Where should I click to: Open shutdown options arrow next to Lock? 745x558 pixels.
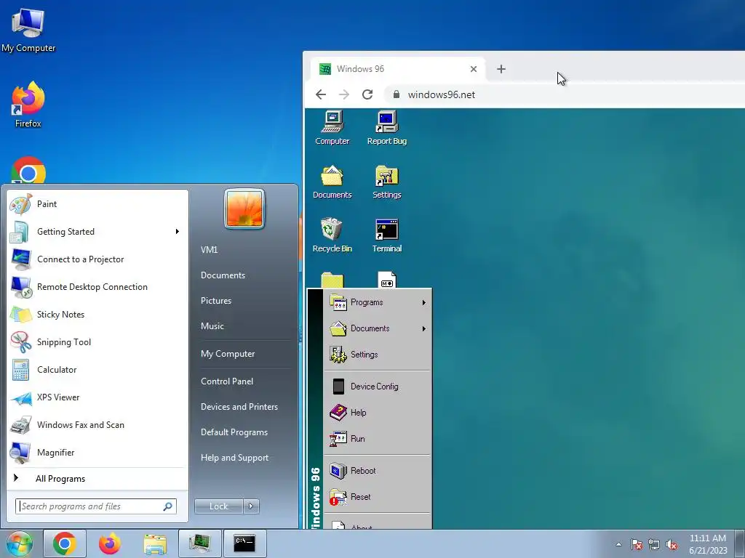251,506
